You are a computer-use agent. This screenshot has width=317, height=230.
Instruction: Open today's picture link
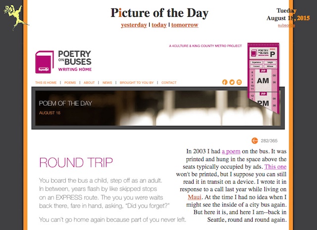pos(159,25)
